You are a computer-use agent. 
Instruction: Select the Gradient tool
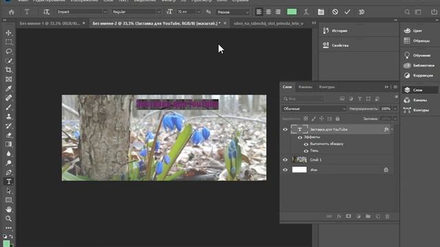tap(8, 144)
